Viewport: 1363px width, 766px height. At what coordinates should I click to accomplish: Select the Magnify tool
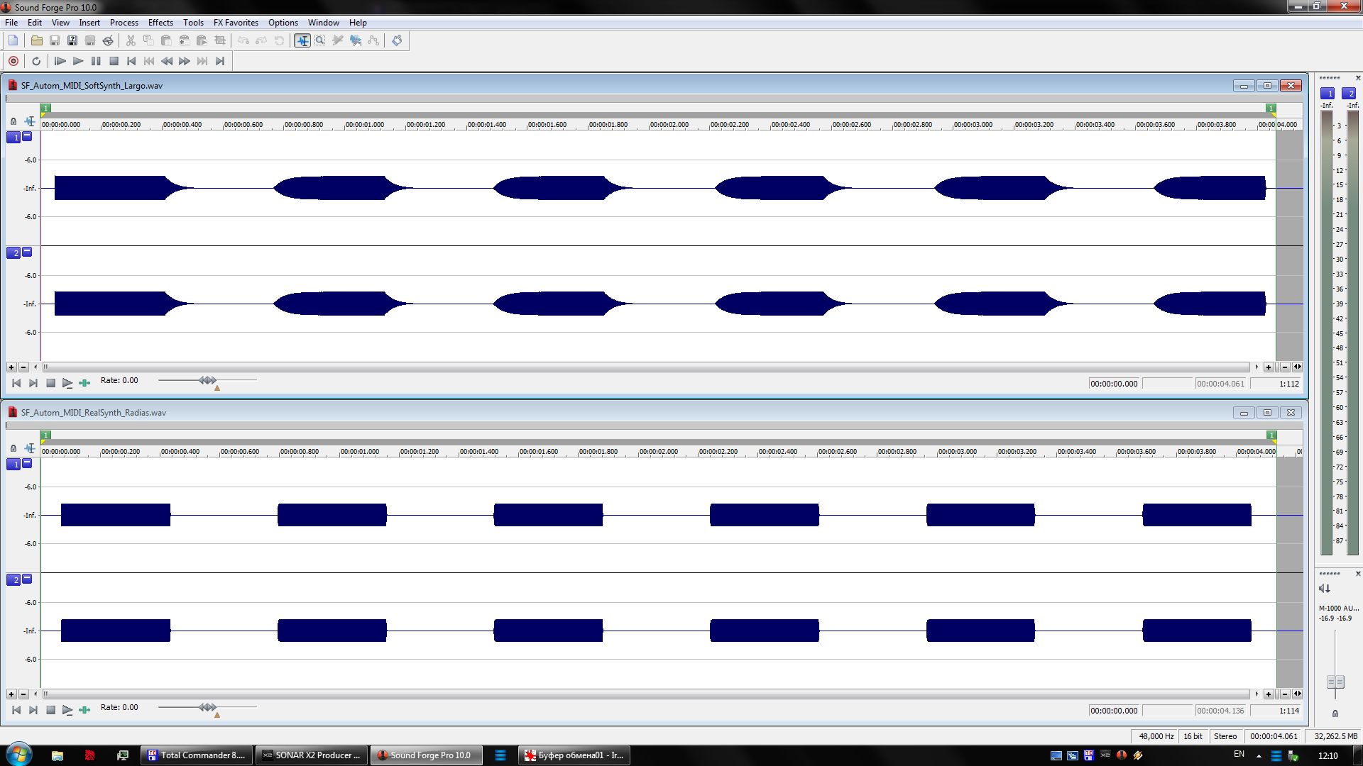(320, 40)
